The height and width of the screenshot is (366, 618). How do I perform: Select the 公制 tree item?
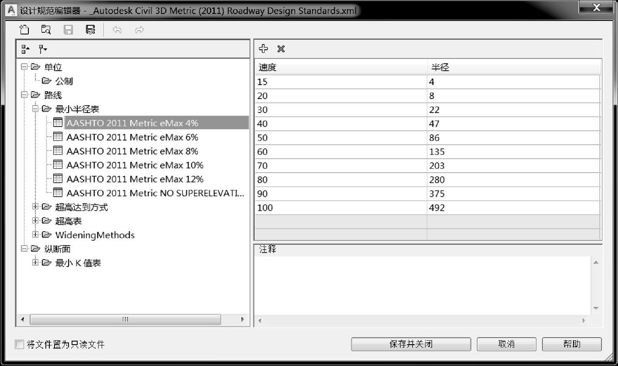click(64, 81)
